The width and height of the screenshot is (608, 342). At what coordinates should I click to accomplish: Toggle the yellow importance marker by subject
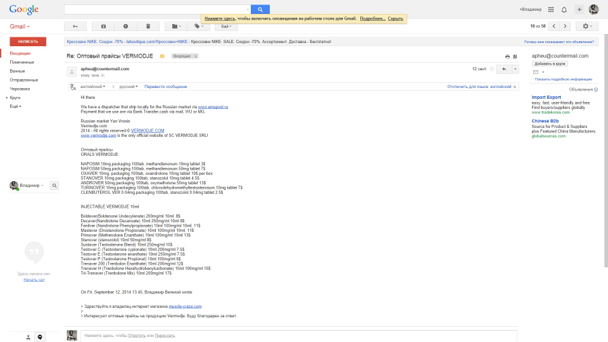162,56
